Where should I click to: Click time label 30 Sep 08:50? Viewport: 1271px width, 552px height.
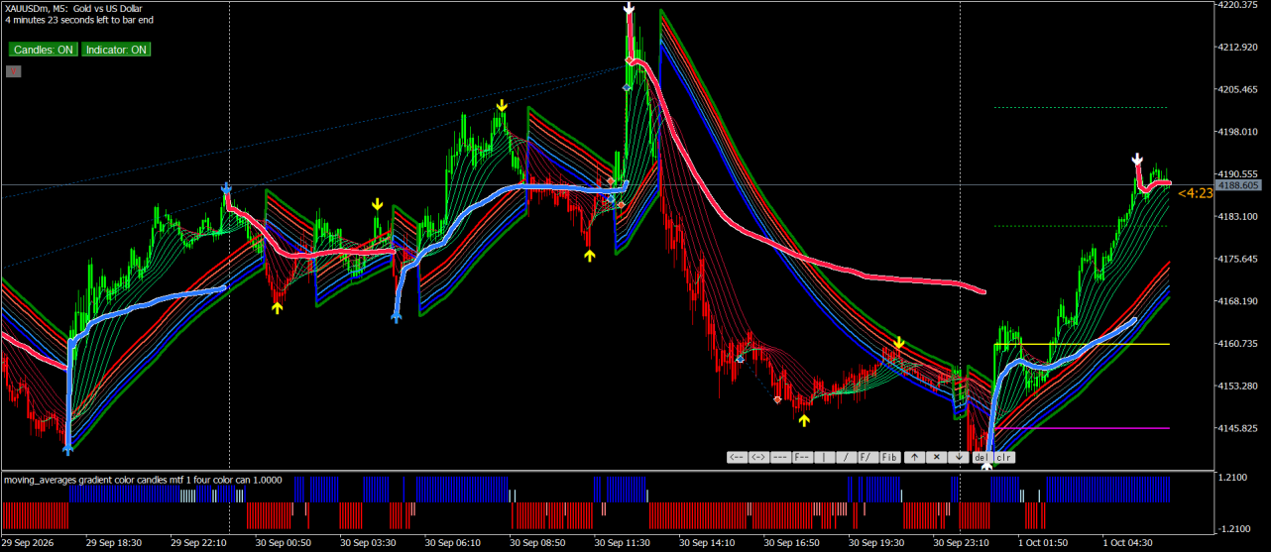[x=538, y=543]
